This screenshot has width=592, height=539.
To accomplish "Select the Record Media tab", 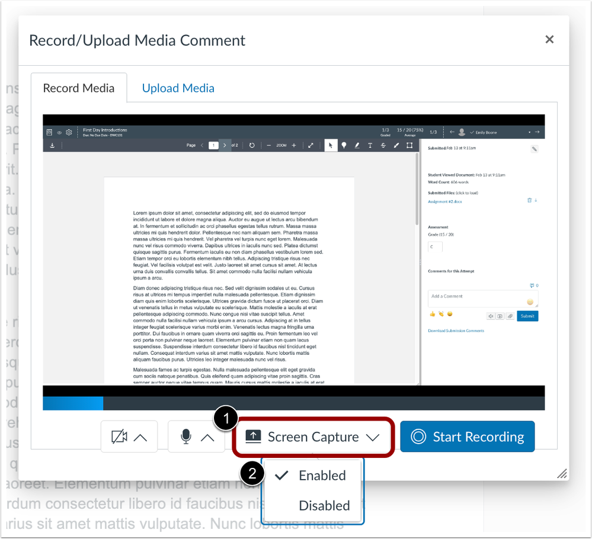I will tap(79, 88).
